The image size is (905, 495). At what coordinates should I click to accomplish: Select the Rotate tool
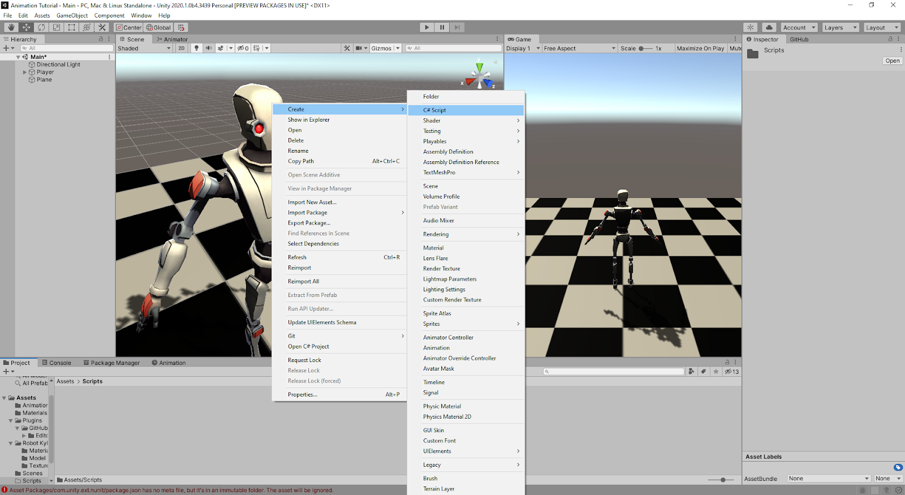click(x=41, y=27)
